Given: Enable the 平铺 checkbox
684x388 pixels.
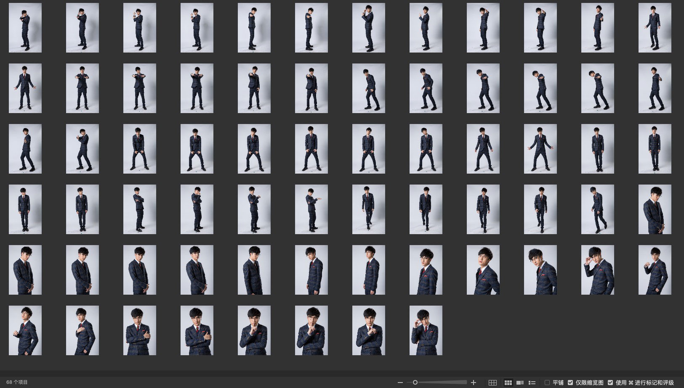Looking at the screenshot, I should (x=547, y=383).
